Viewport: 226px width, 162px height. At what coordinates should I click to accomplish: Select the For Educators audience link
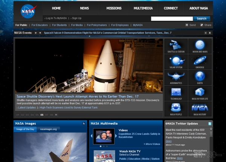tap(40, 25)
